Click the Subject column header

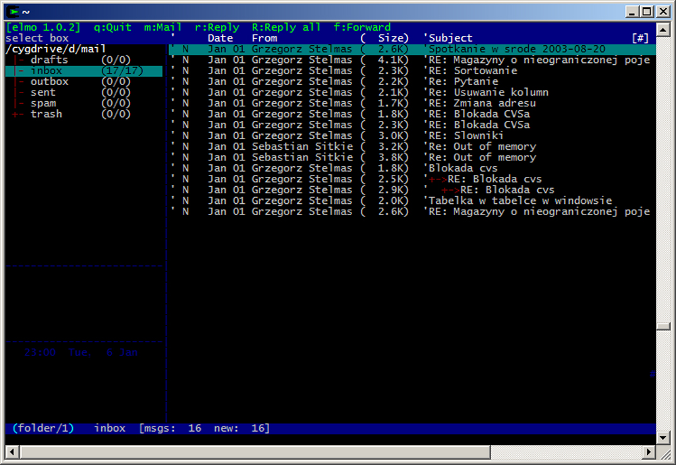tap(450, 38)
